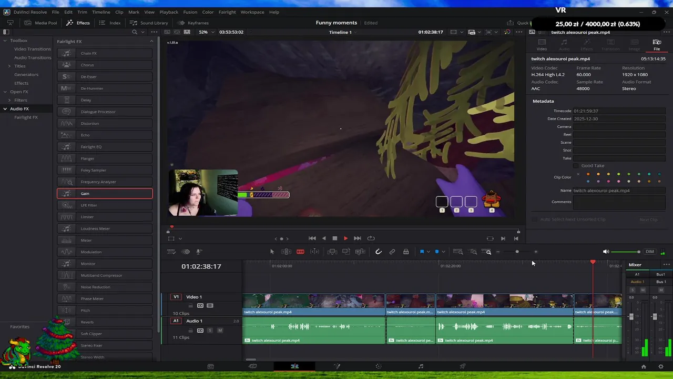This screenshot has height=379, width=673.
Task: Select the Trim edit mode tool
Action: 286,252
